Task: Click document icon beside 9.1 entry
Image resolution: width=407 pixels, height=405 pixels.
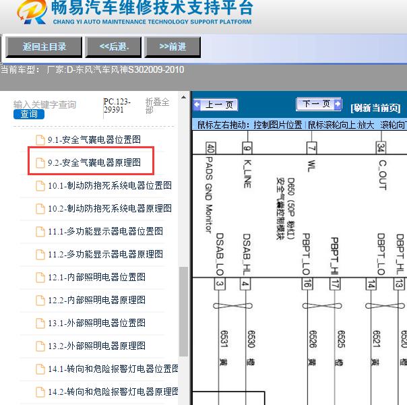Action: [40, 140]
